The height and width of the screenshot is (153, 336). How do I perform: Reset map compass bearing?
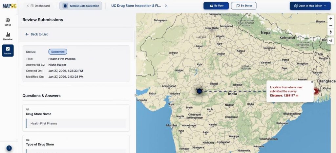(331, 32)
